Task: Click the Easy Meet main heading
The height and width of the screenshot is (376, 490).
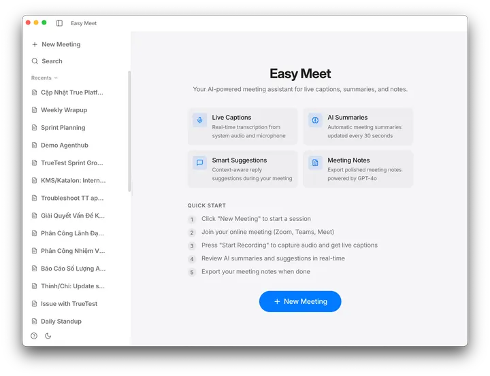Action: [x=300, y=73]
